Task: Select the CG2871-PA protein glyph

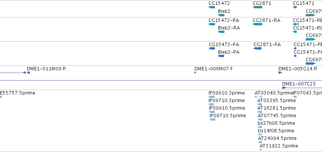Action: (258, 48)
